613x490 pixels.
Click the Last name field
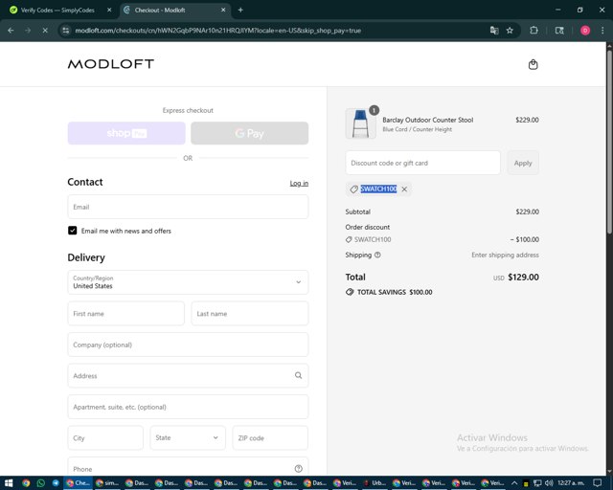(x=249, y=313)
